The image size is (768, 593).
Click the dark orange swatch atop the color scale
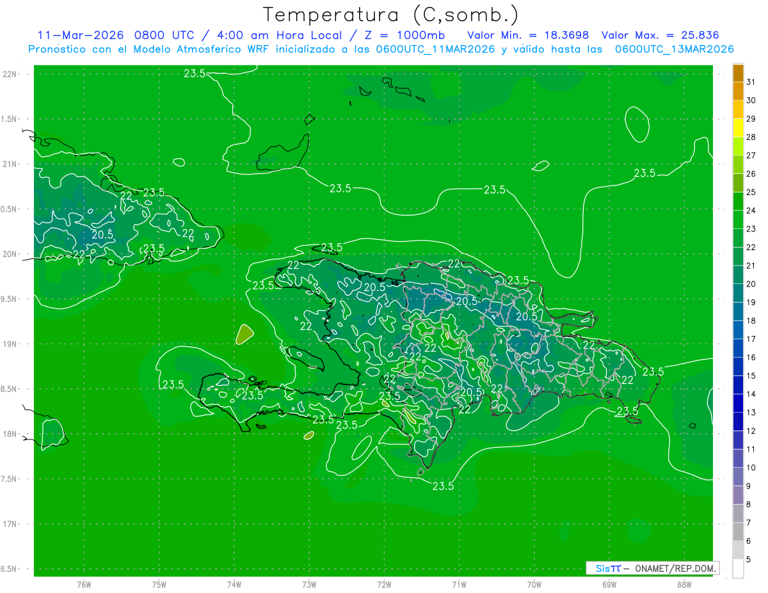pos(738,74)
